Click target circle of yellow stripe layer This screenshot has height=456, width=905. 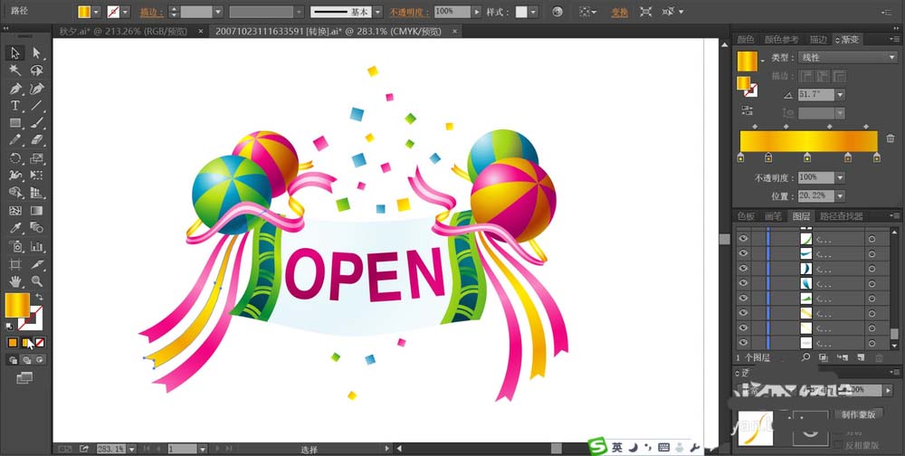[872, 313]
